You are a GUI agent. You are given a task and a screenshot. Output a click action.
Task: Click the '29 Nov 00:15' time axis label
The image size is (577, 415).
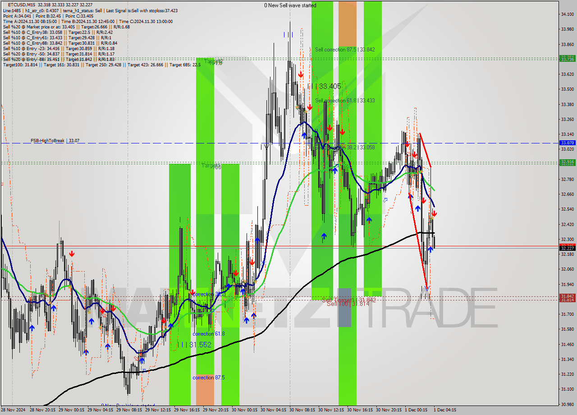[71, 410]
